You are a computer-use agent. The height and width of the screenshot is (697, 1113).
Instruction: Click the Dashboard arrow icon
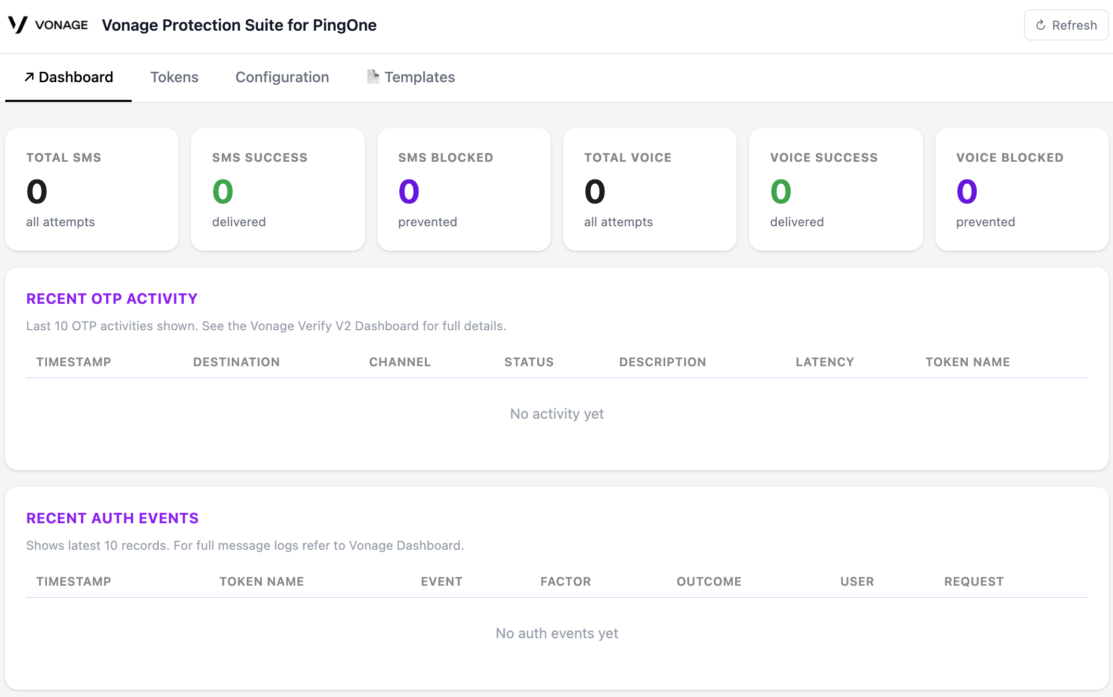pos(29,77)
